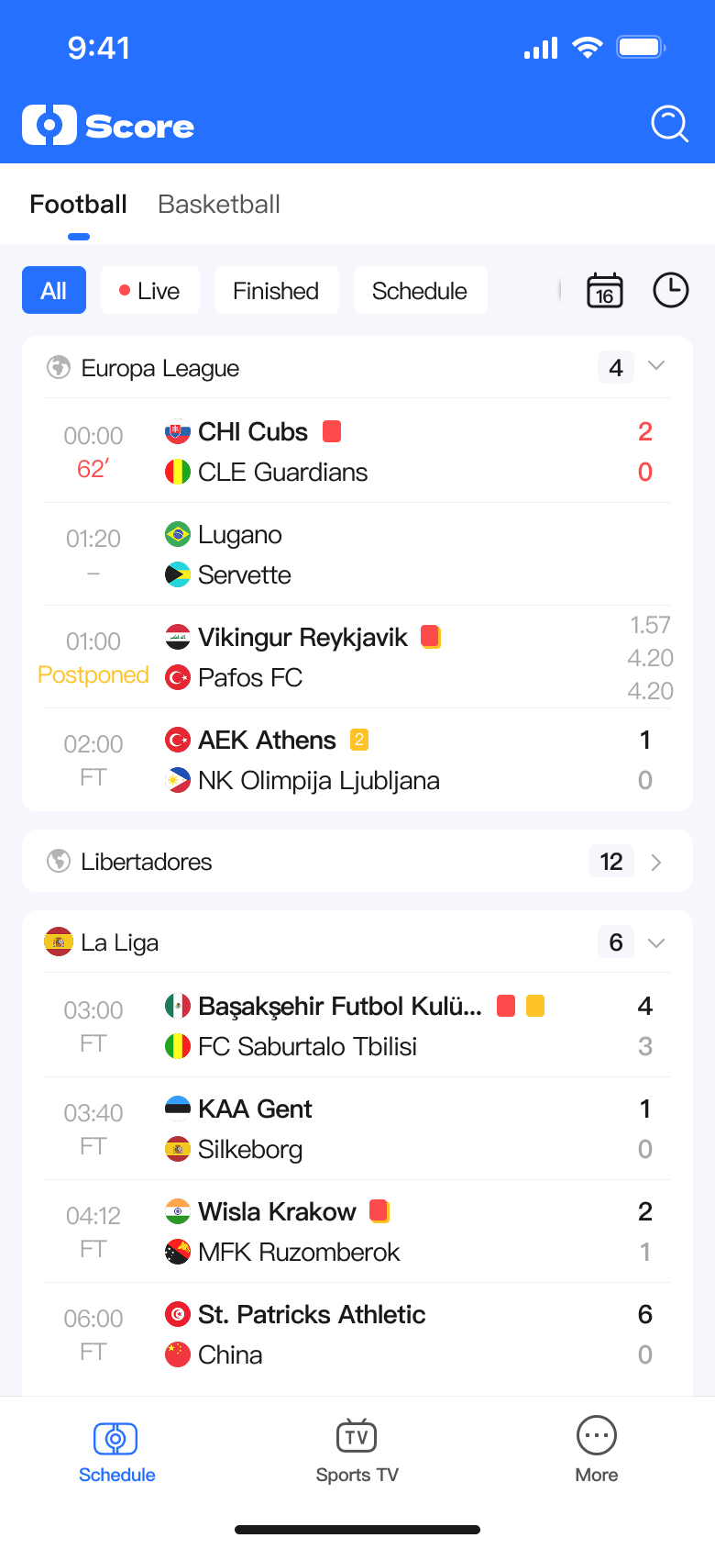Select the Football tab
This screenshot has width=715, height=1549.
coord(79,204)
